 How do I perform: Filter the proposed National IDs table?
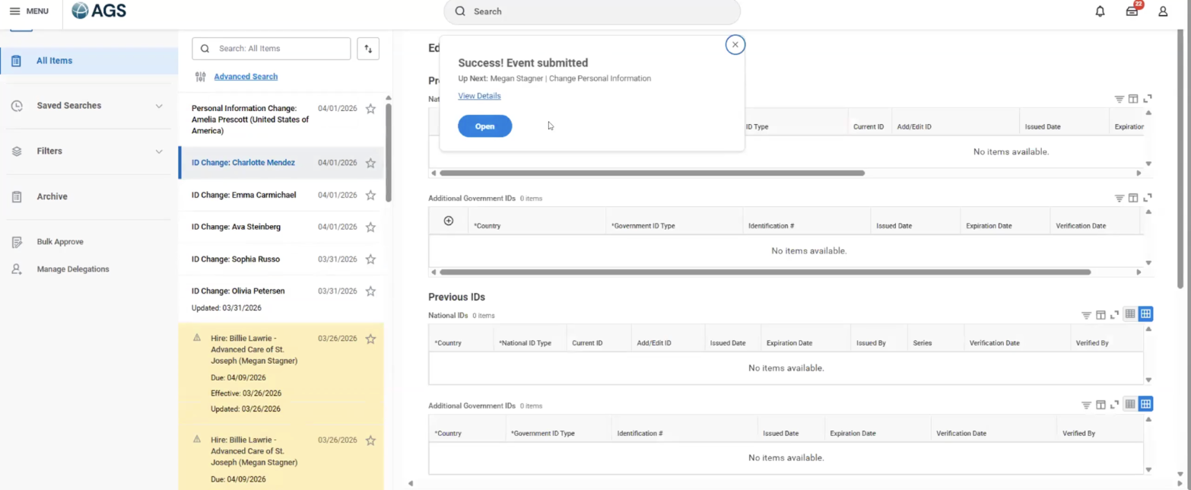(x=1120, y=99)
